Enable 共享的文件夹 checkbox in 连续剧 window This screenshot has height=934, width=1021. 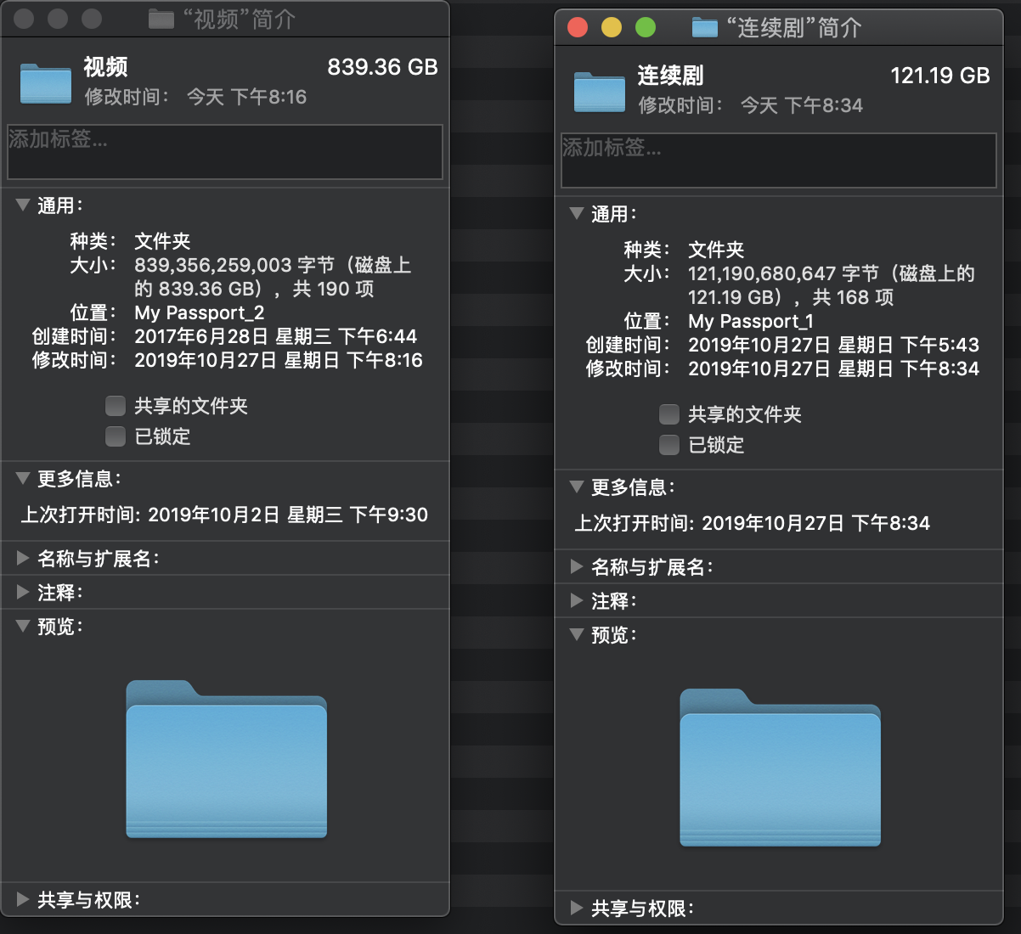[669, 414]
